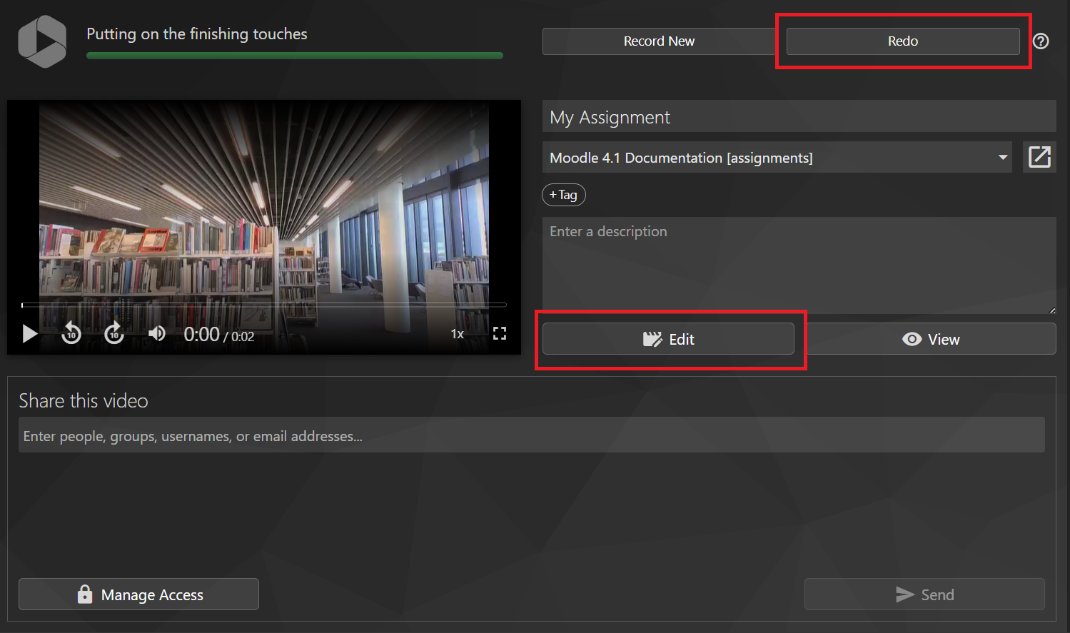Expand the Moodle 4.1 Documentation folder dropdown
Viewport: 1070px width, 633px height.
point(1002,158)
